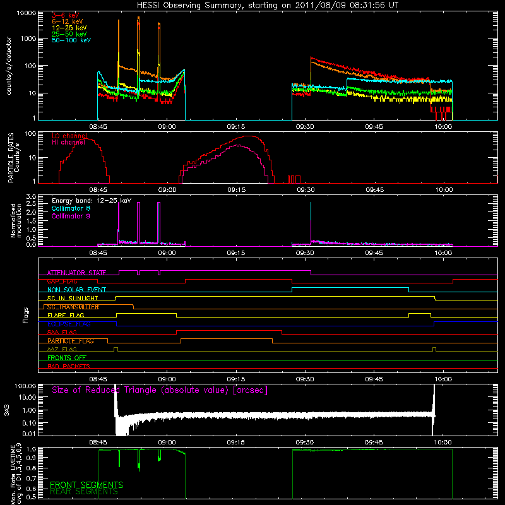Click the Mon. Rate LIVETIME axis title
The width and height of the screenshot is (505, 505).
[x=16, y=474]
